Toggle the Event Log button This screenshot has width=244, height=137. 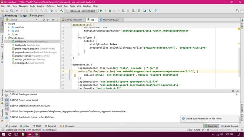click(x=211, y=126)
